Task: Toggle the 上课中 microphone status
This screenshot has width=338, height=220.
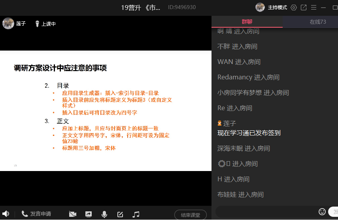Action: [45, 24]
